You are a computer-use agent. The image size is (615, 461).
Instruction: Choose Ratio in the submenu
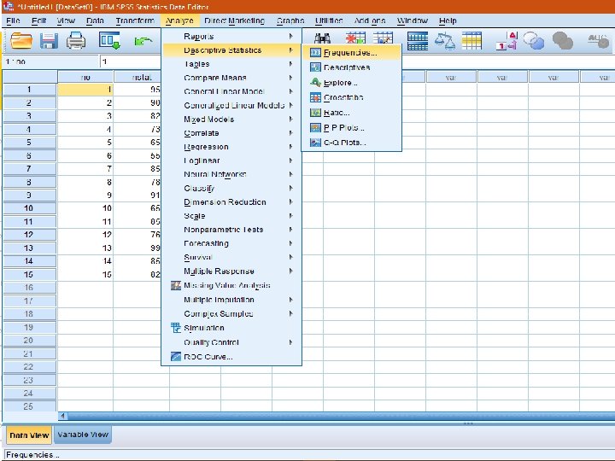click(351, 113)
